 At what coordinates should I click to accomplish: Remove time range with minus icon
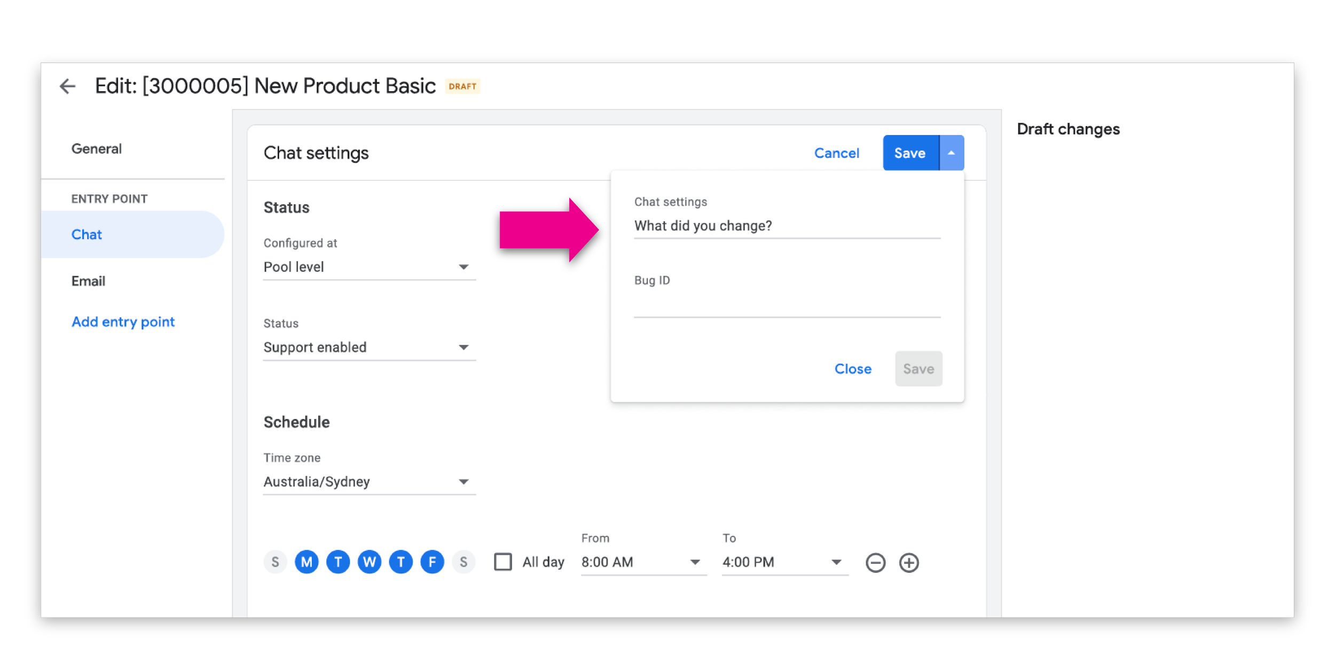(x=875, y=563)
